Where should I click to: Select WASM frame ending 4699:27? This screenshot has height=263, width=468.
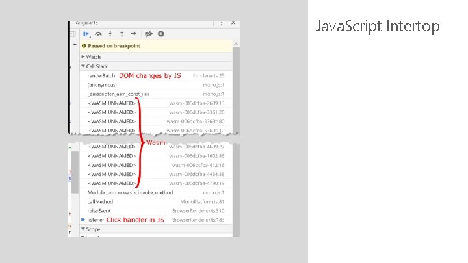[x=156, y=147]
